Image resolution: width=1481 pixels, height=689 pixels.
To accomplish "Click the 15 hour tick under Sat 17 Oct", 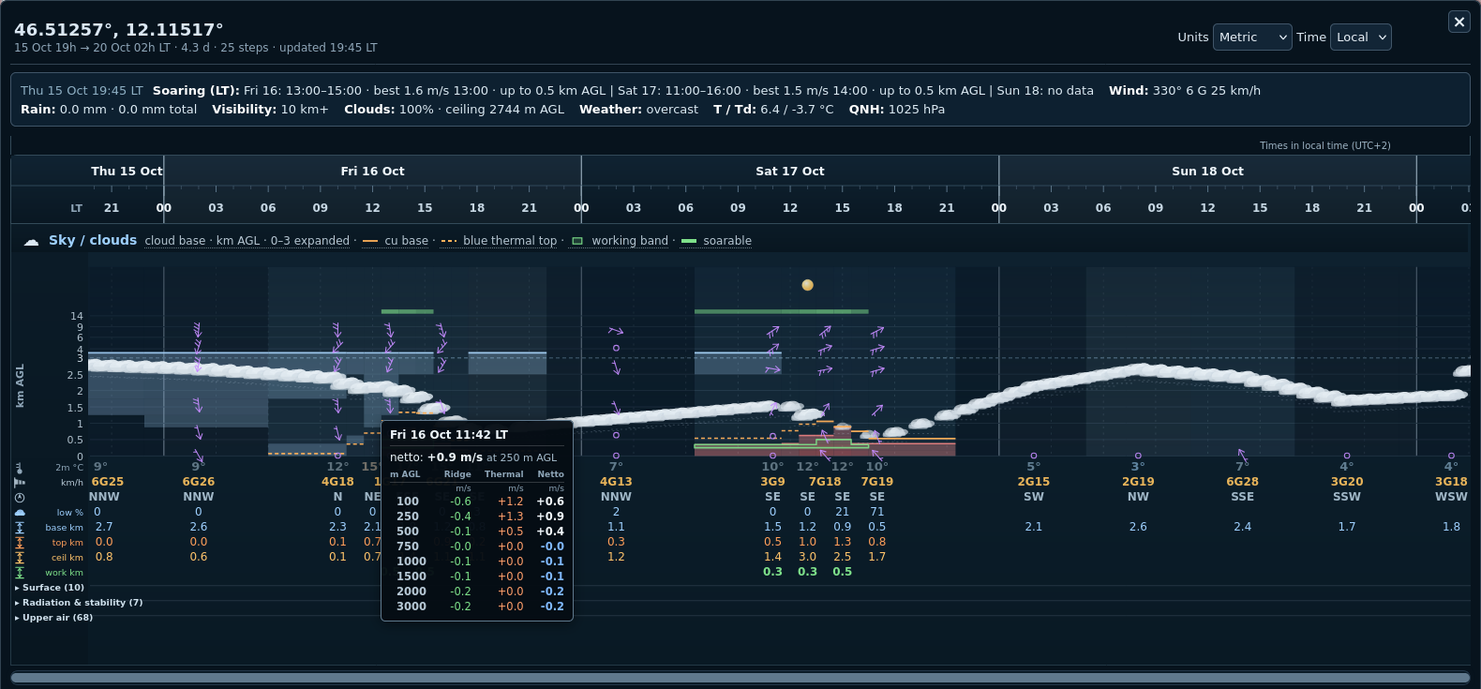I will click(843, 207).
